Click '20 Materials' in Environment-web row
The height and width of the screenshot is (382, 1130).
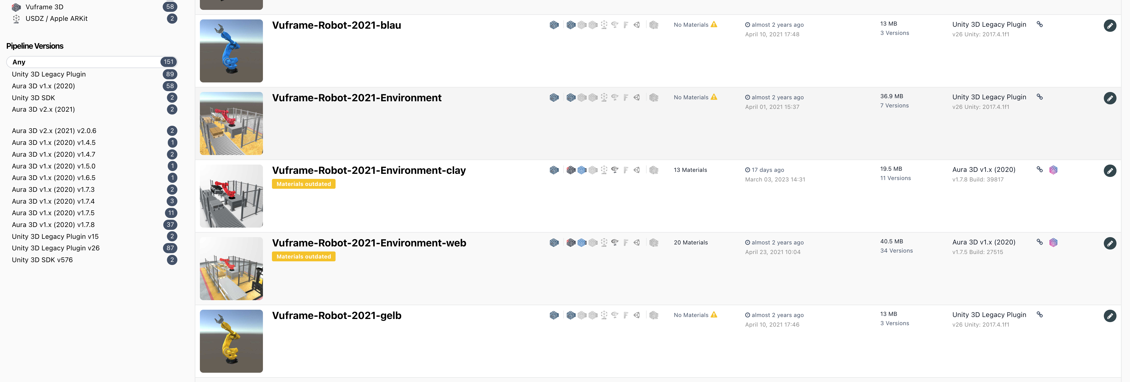(691, 243)
